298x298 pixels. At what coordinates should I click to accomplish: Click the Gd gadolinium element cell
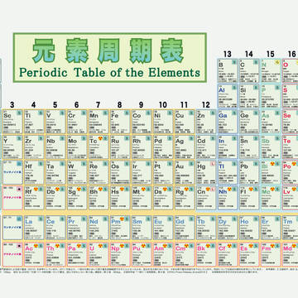185,228
